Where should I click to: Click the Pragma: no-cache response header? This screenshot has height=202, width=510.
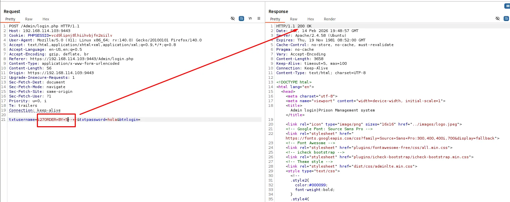coord(295,49)
